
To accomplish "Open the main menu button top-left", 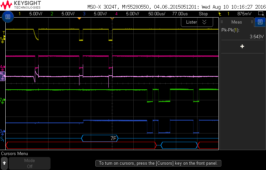I will coord(8,17).
